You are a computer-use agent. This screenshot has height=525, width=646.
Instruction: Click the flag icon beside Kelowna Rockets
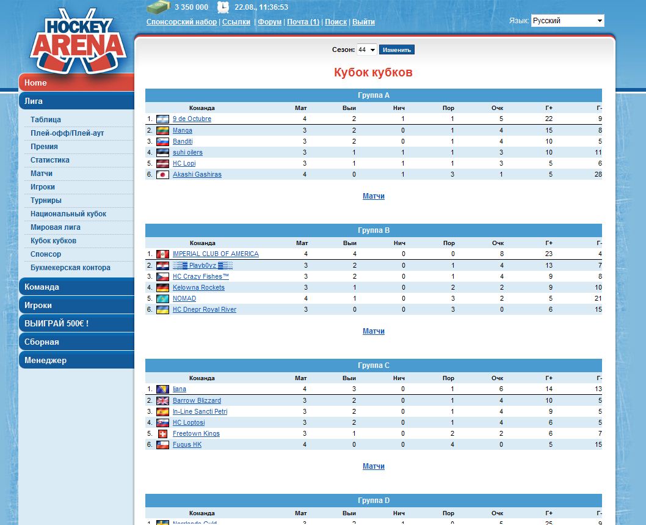tap(162, 288)
